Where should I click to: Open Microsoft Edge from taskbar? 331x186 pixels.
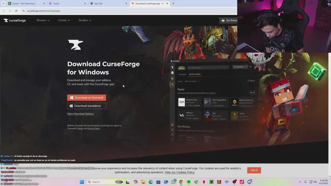[151, 182]
